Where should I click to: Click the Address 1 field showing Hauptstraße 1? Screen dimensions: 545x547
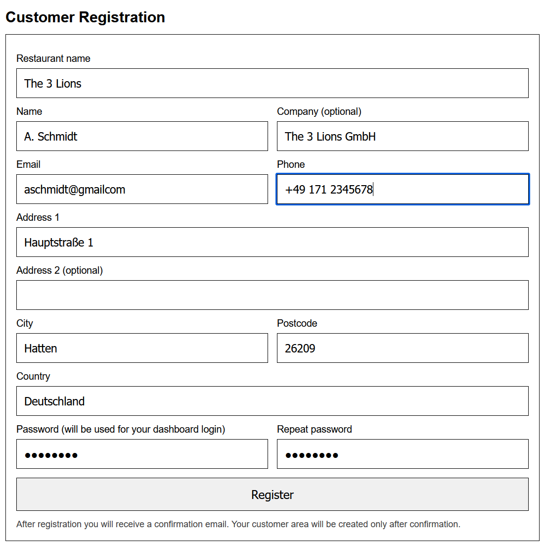coord(272,242)
